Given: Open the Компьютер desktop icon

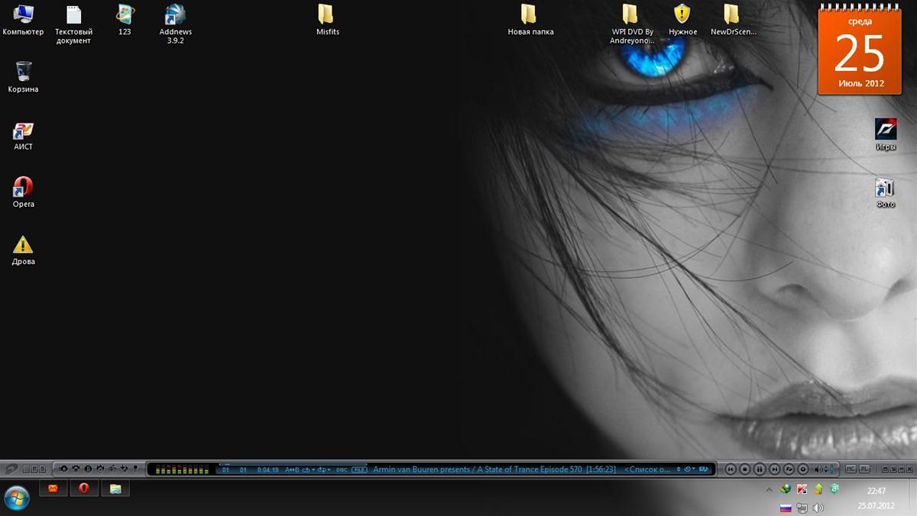Looking at the screenshot, I should click(x=23, y=20).
